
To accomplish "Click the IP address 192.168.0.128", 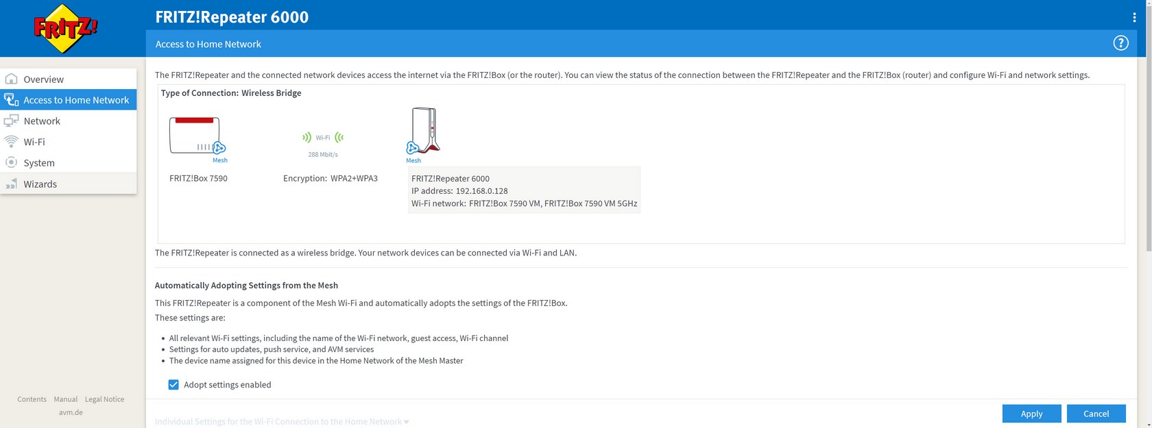I will (x=459, y=191).
